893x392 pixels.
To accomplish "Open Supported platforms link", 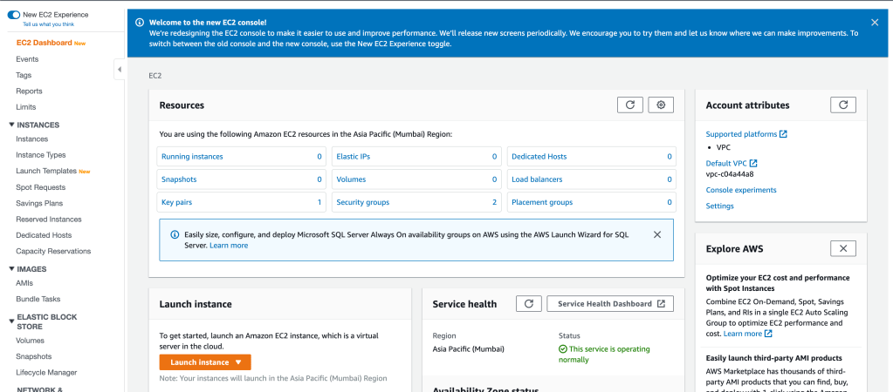I will (746, 134).
